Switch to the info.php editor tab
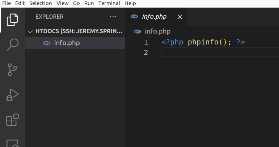Screen dimensions: 279x147 coord(153,17)
